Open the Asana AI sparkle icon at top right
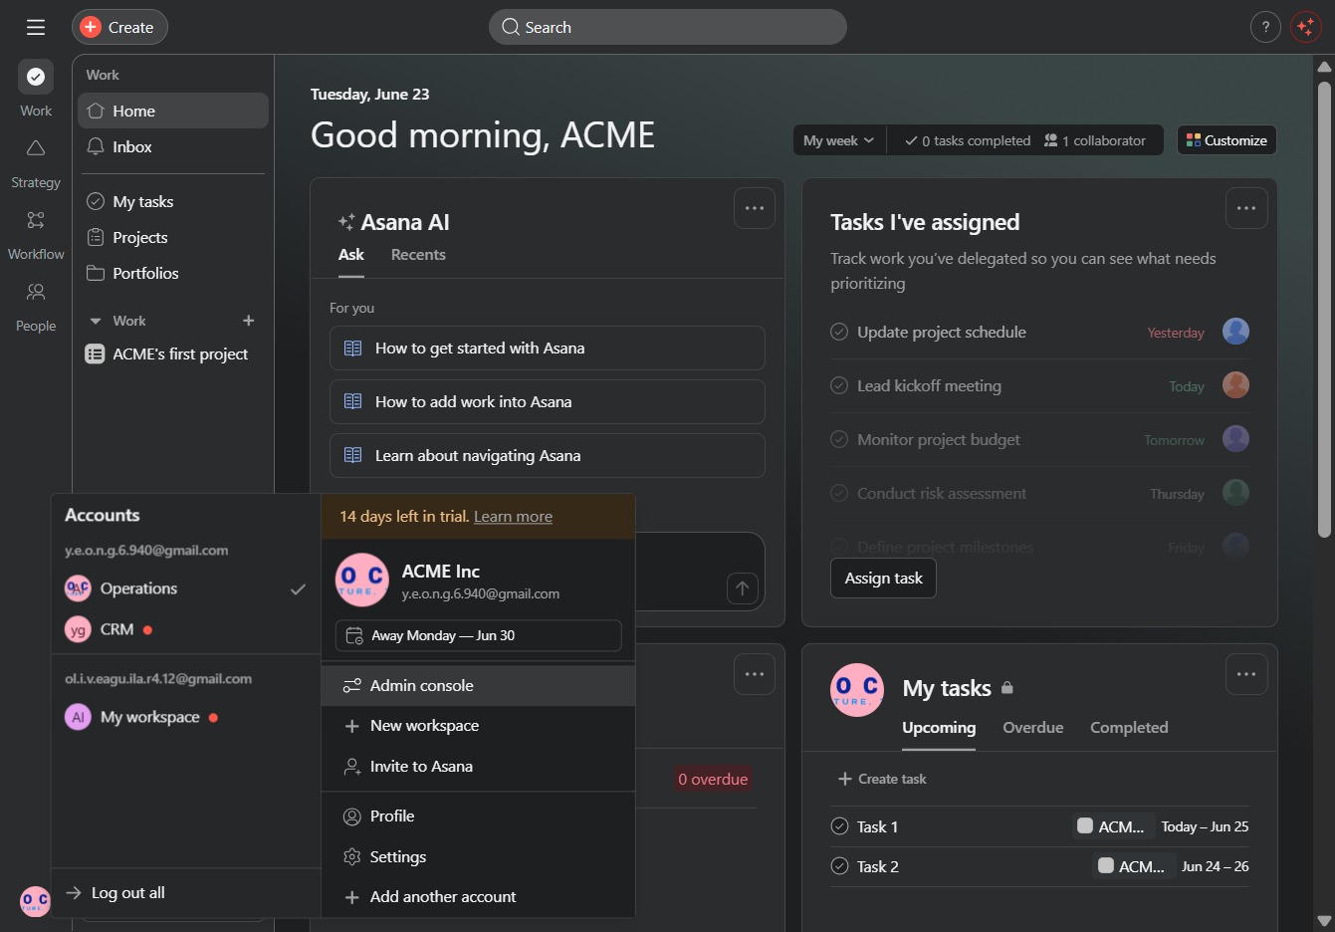 tap(1305, 27)
